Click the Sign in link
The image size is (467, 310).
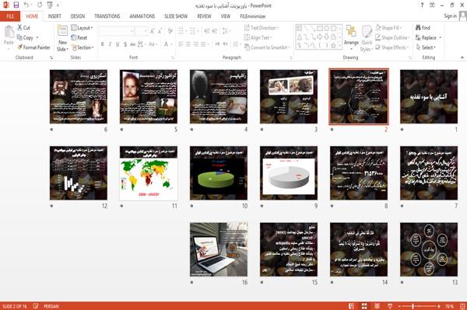[x=450, y=16]
